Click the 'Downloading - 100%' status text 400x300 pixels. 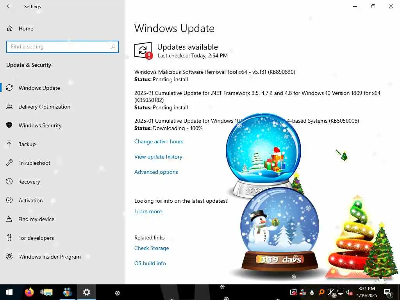pos(178,128)
